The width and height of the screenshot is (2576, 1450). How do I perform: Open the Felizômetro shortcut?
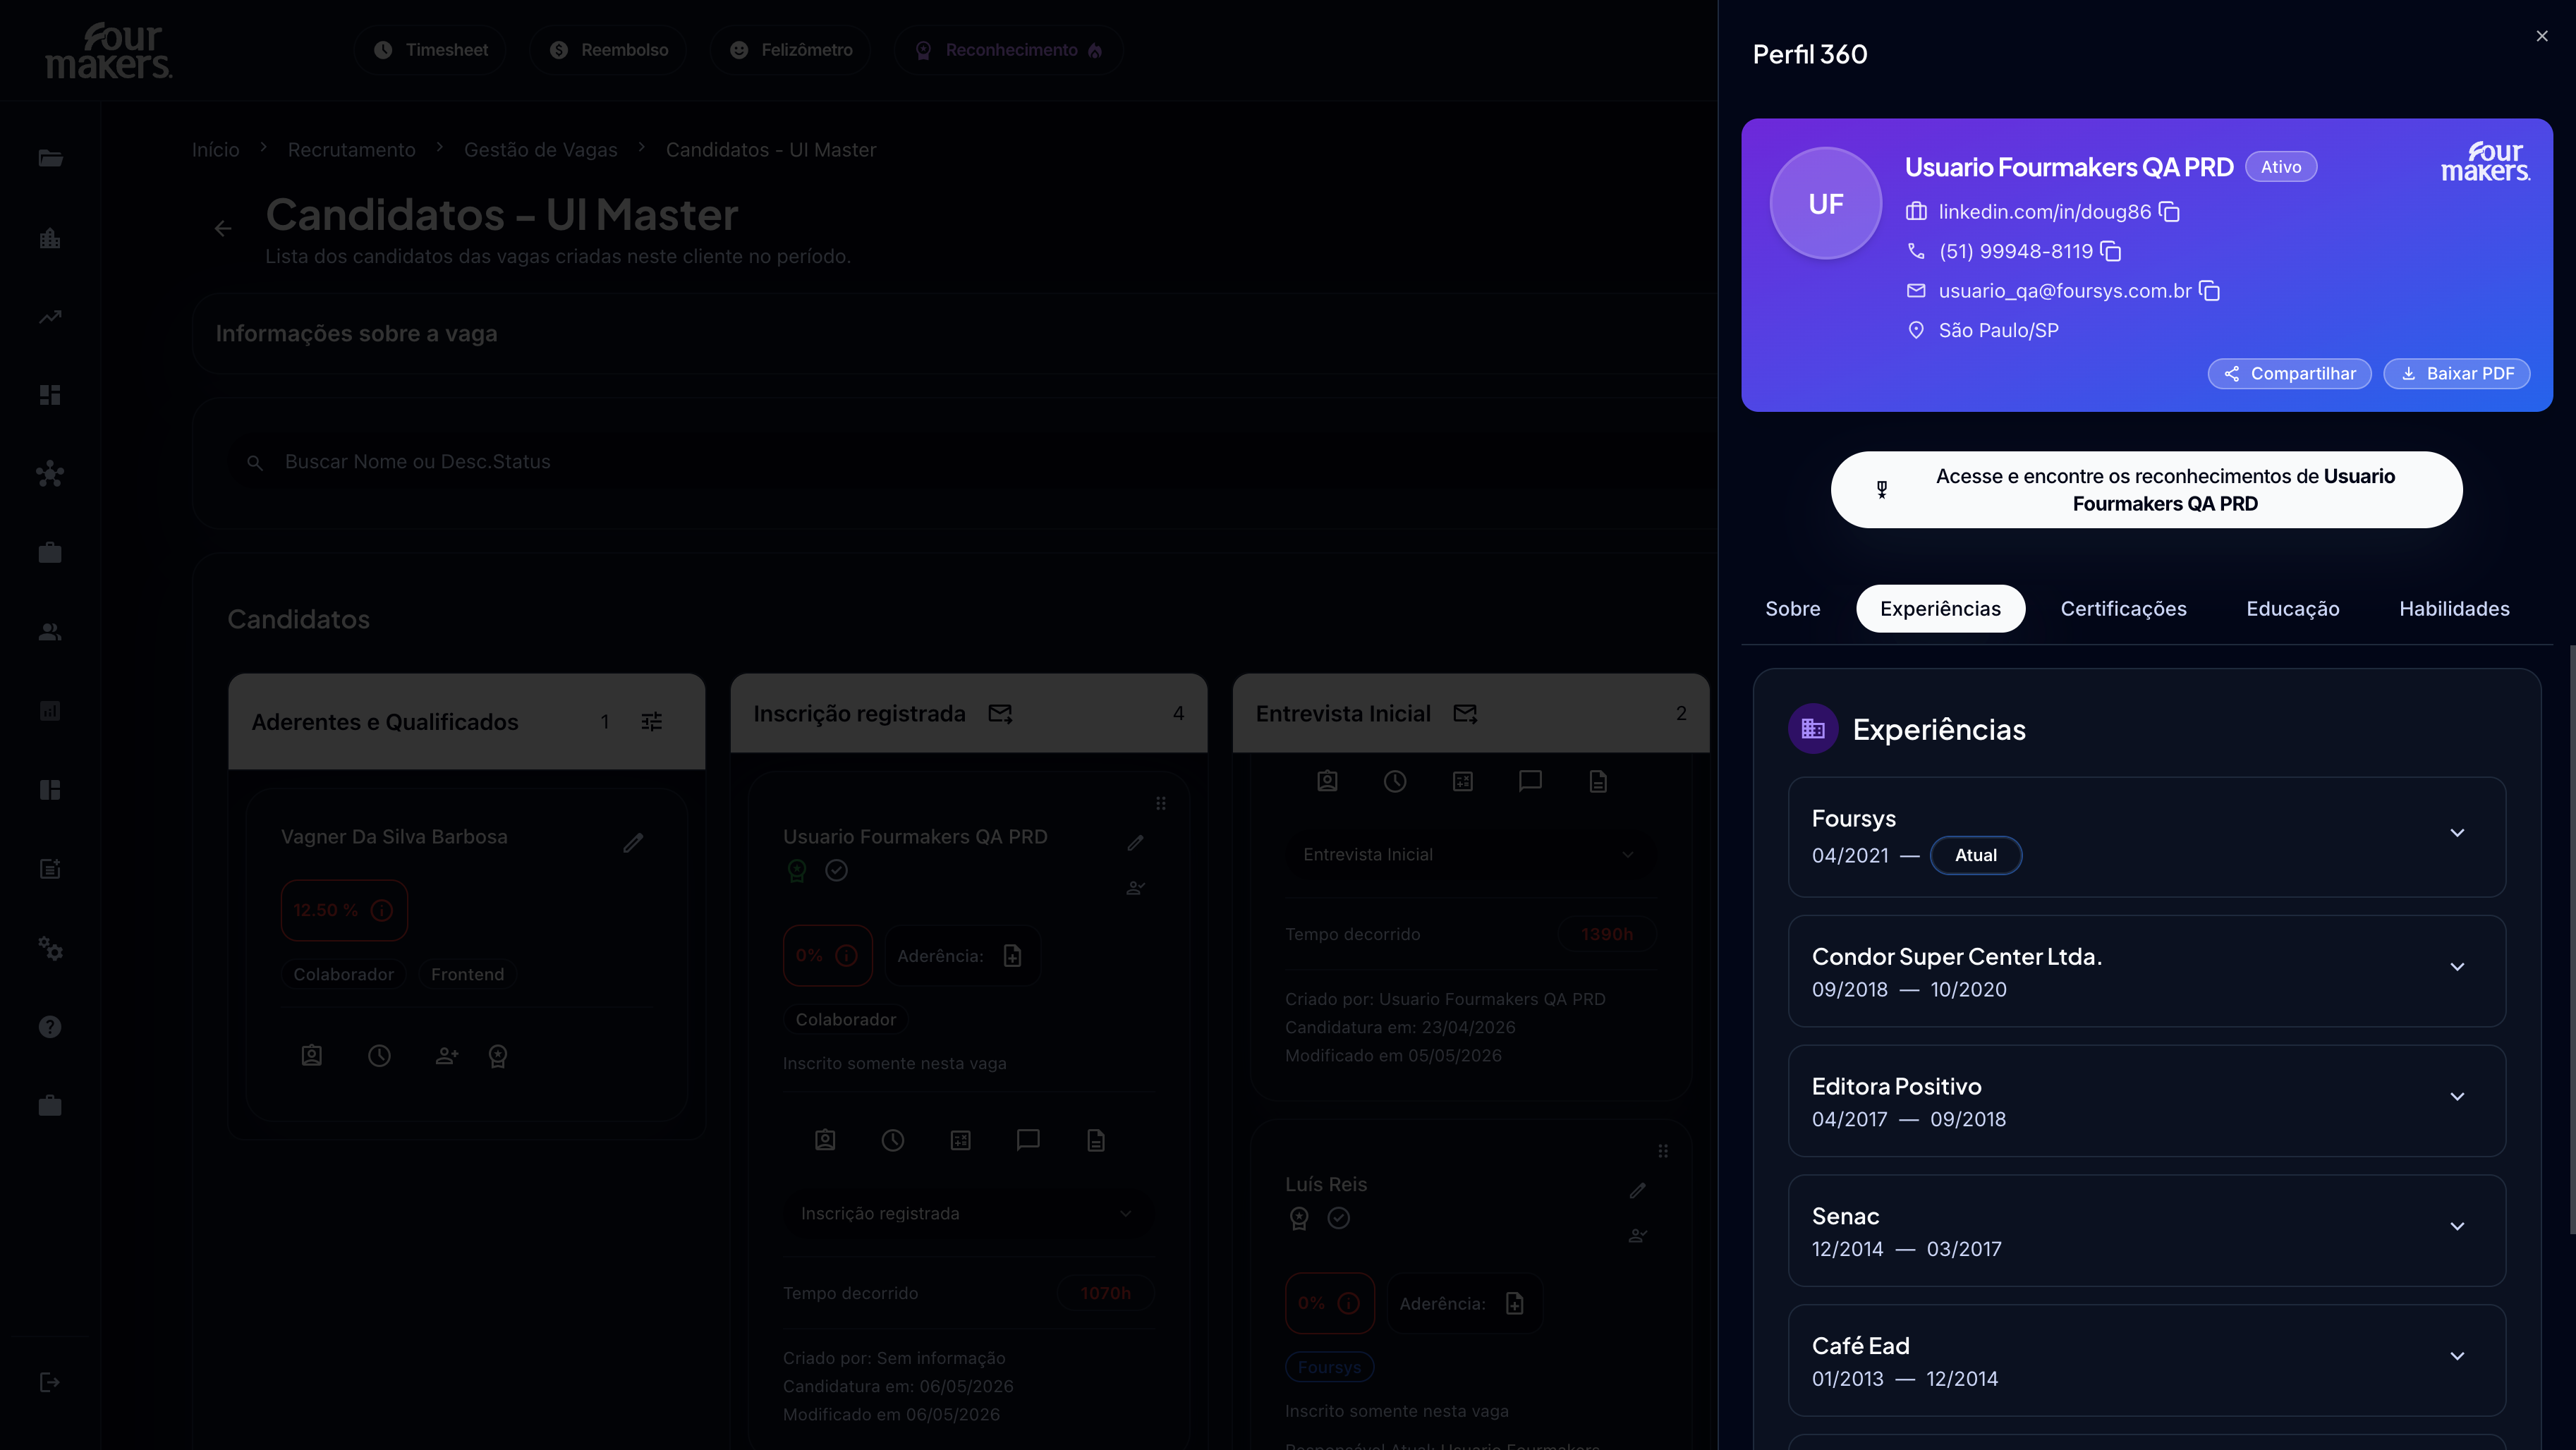pyautogui.click(x=790, y=50)
